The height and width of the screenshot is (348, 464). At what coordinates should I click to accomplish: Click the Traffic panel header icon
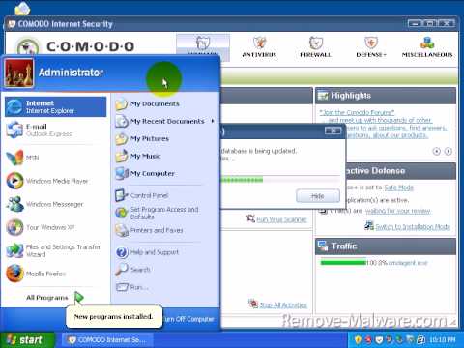[323, 246]
